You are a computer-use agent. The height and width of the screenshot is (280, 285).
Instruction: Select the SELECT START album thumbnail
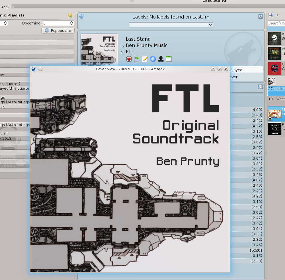[274, 129]
